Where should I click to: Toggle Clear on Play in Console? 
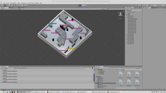coord(11,68)
